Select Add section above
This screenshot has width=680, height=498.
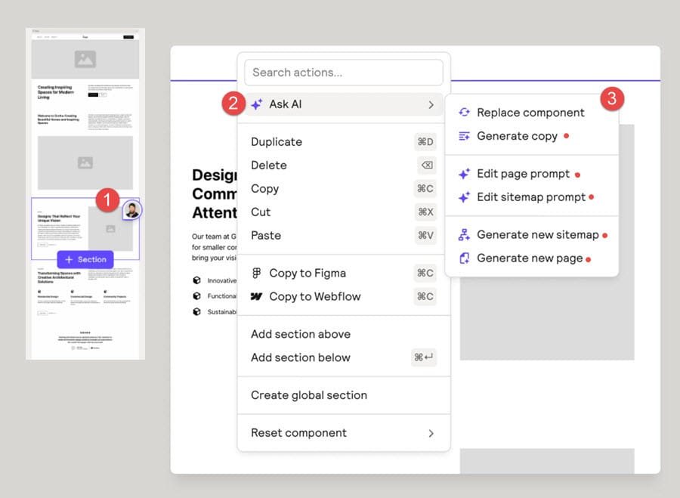pyautogui.click(x=344, y=334)
